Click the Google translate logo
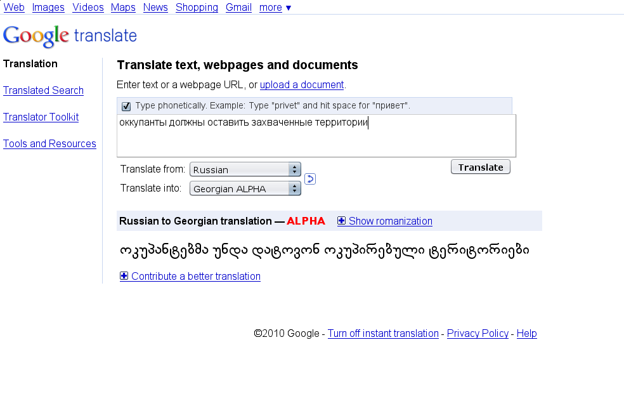Screen dimensions: 624x420 coord(70,36)
